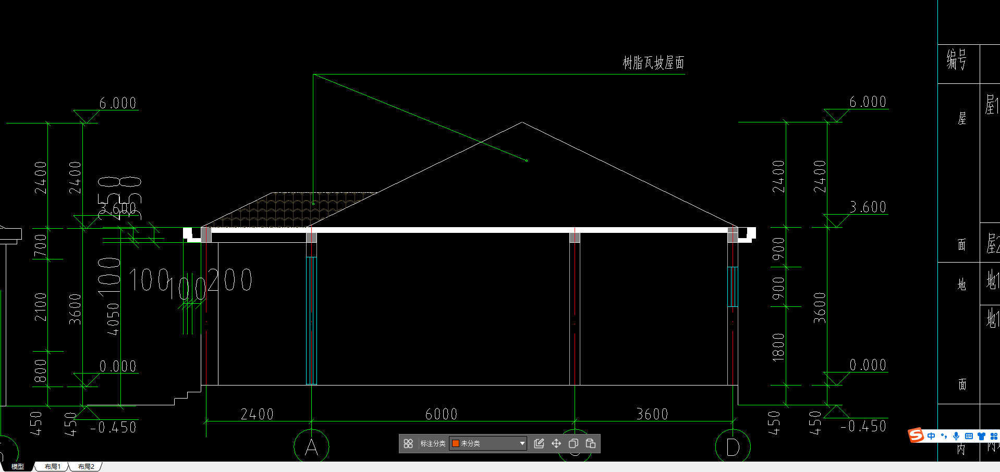Open the soft keyboard icon
The image size is (1000, 472).
click(x=969, y=436)
